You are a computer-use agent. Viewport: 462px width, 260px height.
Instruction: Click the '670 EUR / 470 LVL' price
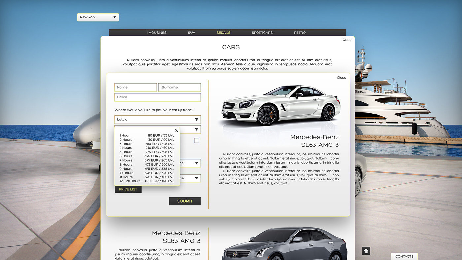(x=159, y=181)
